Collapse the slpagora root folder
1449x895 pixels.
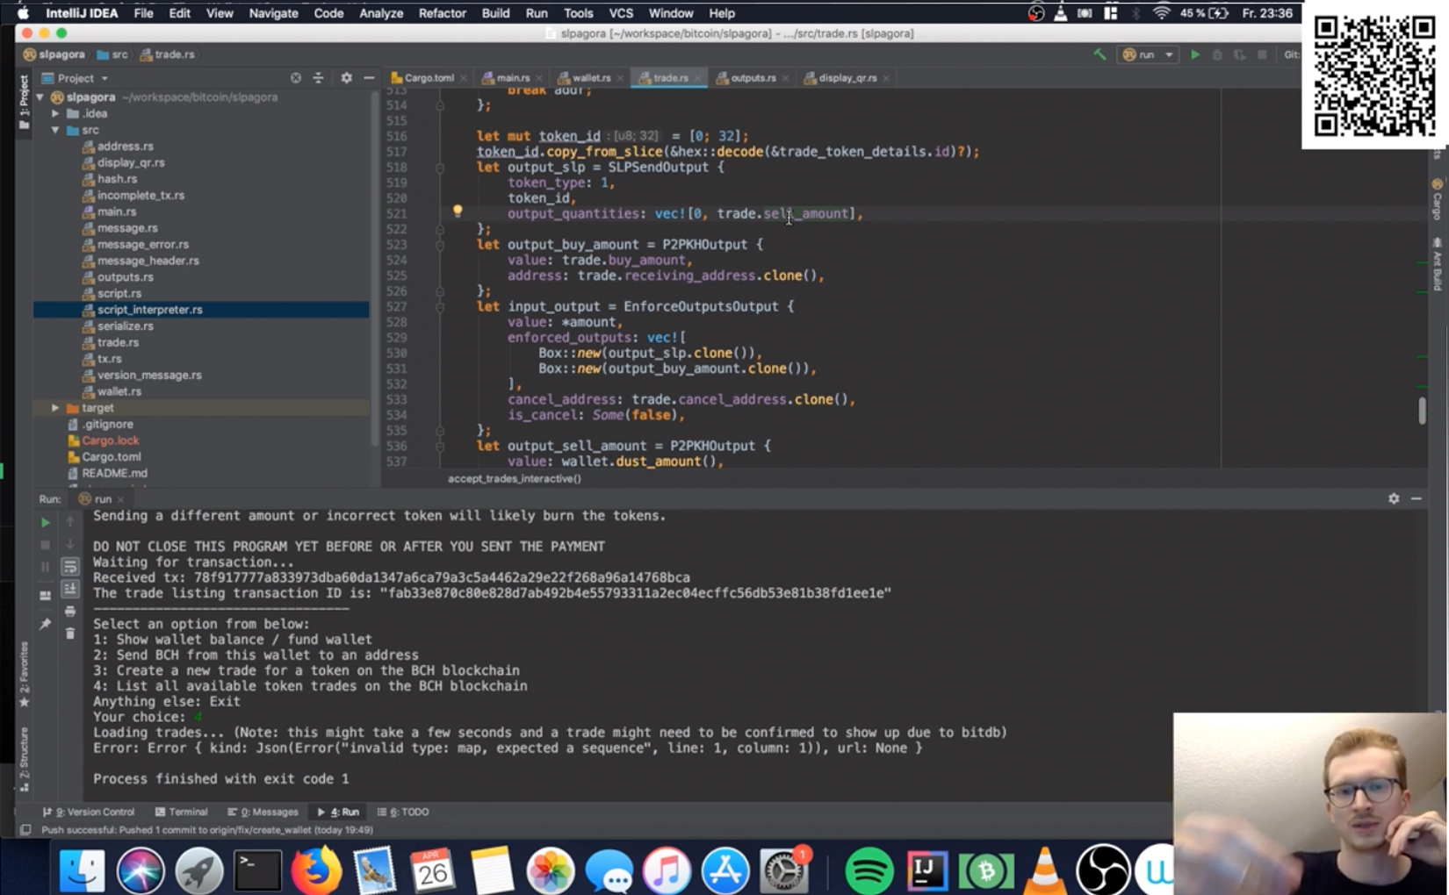[40, 97]
